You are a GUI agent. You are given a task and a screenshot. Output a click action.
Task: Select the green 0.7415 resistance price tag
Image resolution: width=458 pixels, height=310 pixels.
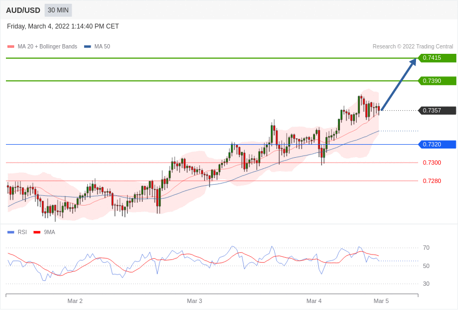437,58
